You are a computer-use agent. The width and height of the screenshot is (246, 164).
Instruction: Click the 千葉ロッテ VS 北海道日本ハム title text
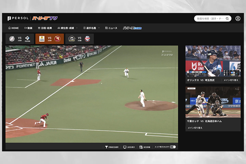pos(204,121)
